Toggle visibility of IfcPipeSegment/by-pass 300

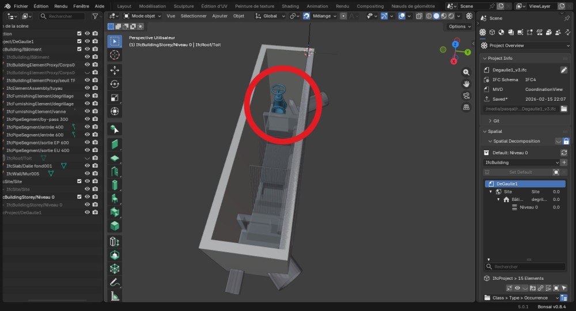[88, 119]
